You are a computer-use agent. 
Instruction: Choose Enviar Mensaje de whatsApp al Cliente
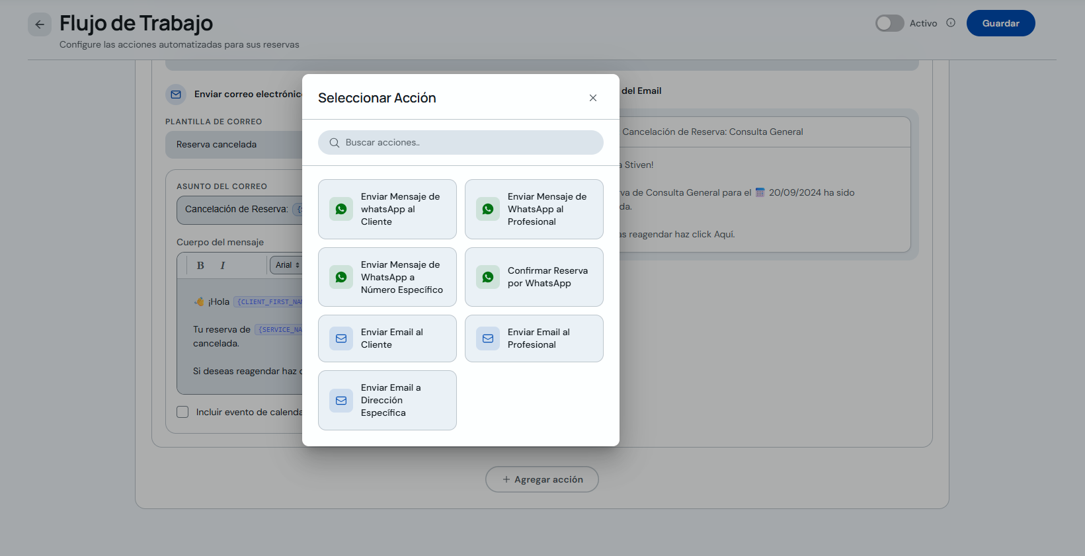coord(387,209)
